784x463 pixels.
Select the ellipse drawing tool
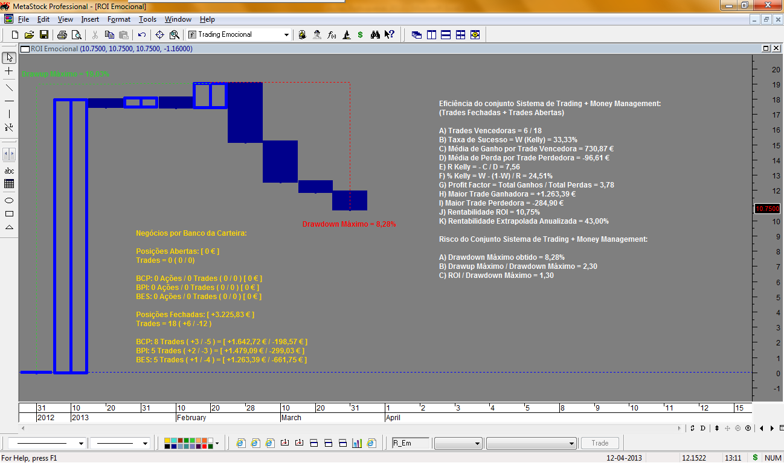click(9, 200)
